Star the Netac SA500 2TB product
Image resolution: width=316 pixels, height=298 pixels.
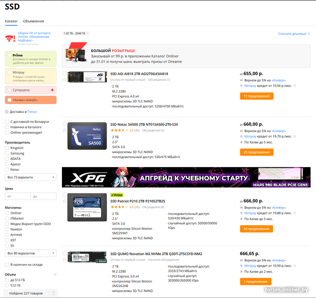point(64,130)
